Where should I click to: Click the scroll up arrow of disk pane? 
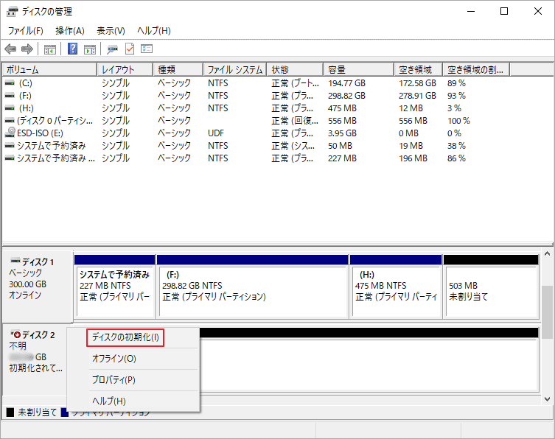point(547,253)
